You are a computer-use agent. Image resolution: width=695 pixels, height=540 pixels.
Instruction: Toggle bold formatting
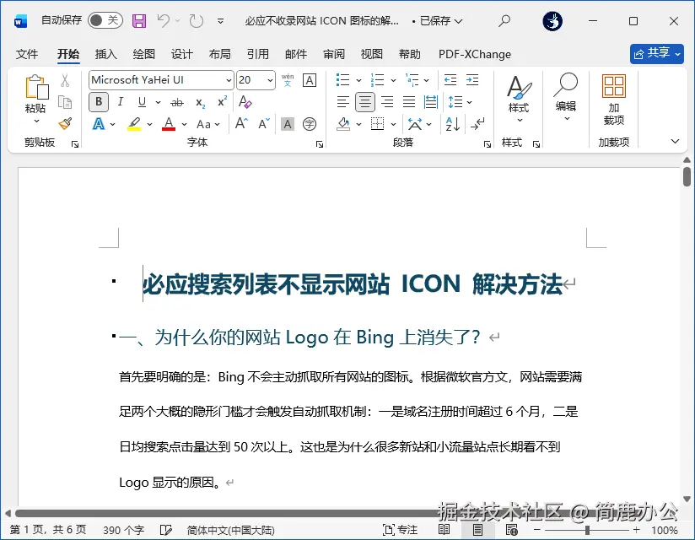[99, 101]
